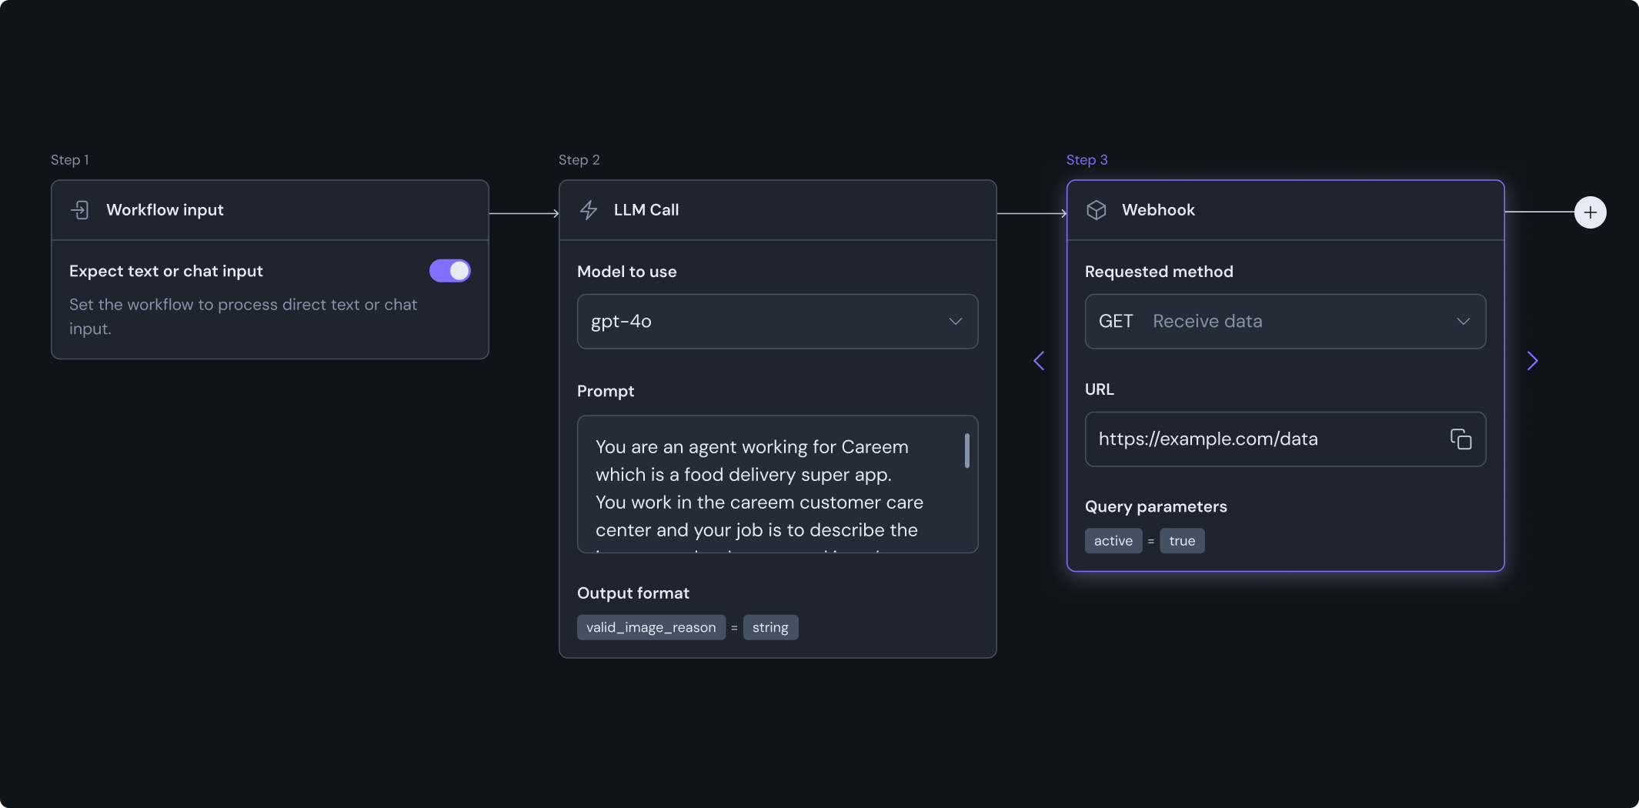Click the left arrow beside Webhook card
The height and width of the screenshot is (808, 1639).
click(1039, 361)
